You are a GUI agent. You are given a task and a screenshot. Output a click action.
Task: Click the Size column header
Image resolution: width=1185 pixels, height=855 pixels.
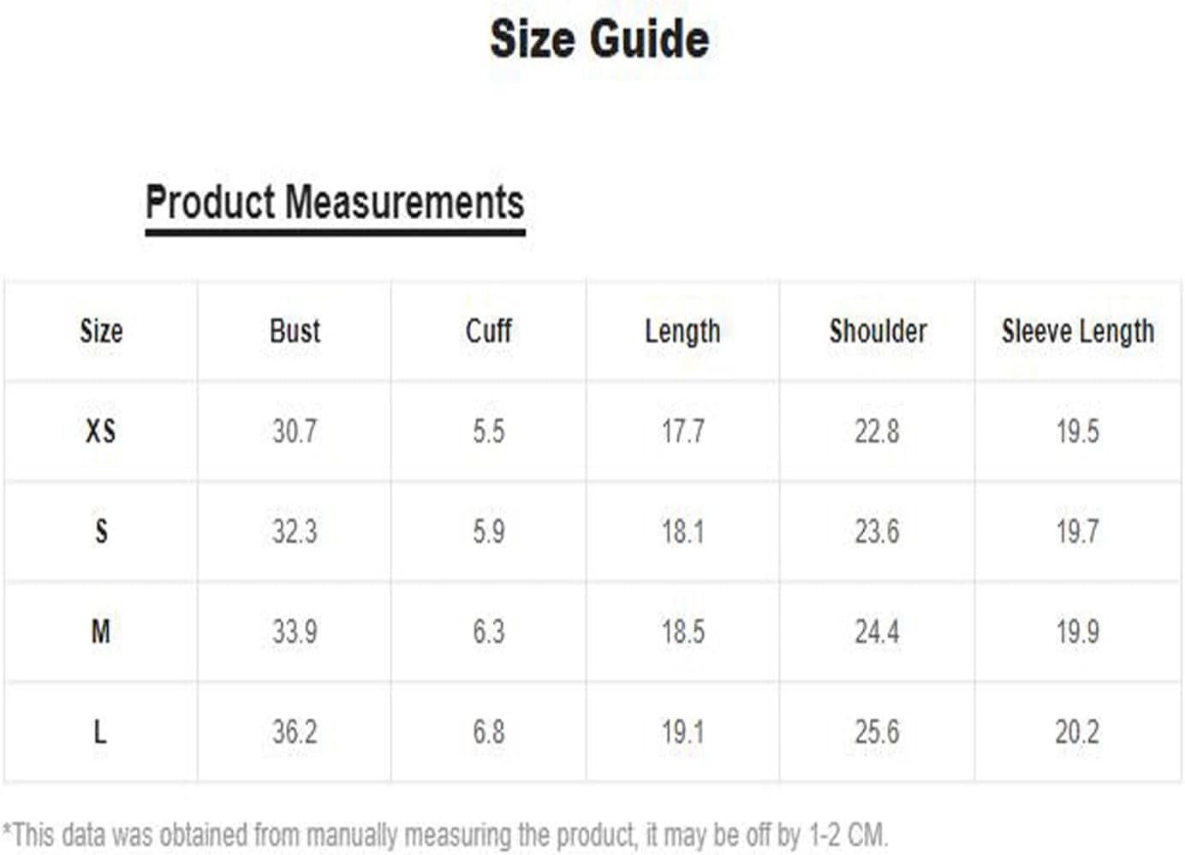(x=101, y=330)
